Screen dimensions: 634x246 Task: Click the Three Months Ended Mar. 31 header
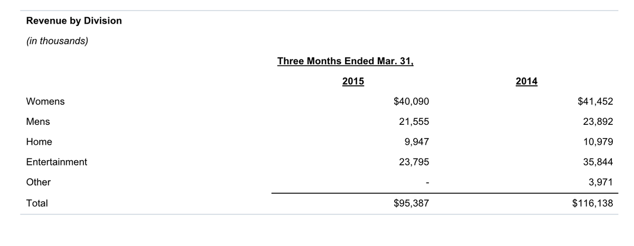[x=346, y=61]
